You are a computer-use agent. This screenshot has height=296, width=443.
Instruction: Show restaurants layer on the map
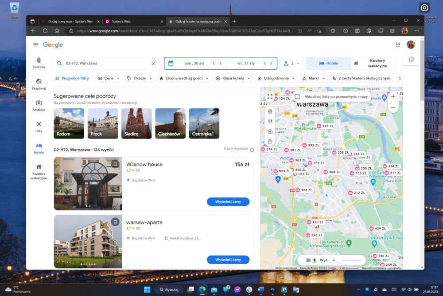click(x=270, y=122)
